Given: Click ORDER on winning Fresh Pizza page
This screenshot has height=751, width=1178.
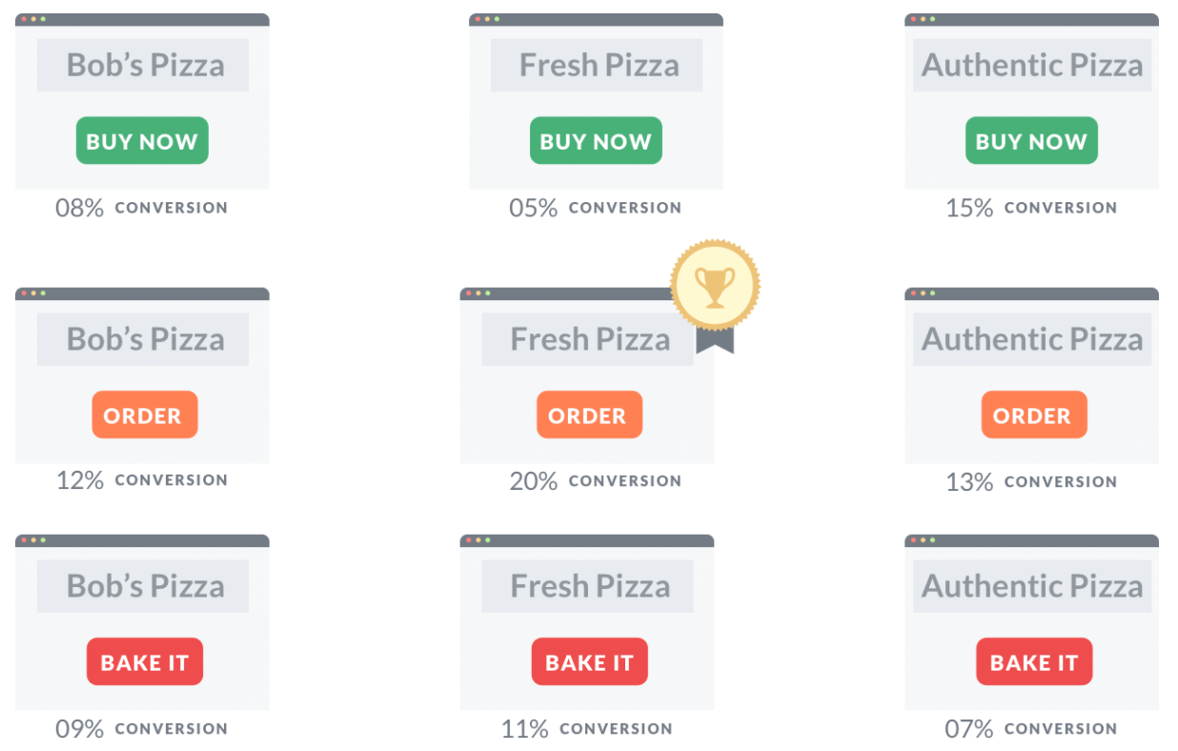Looking at the screenshot, I should tap(589, 415).
